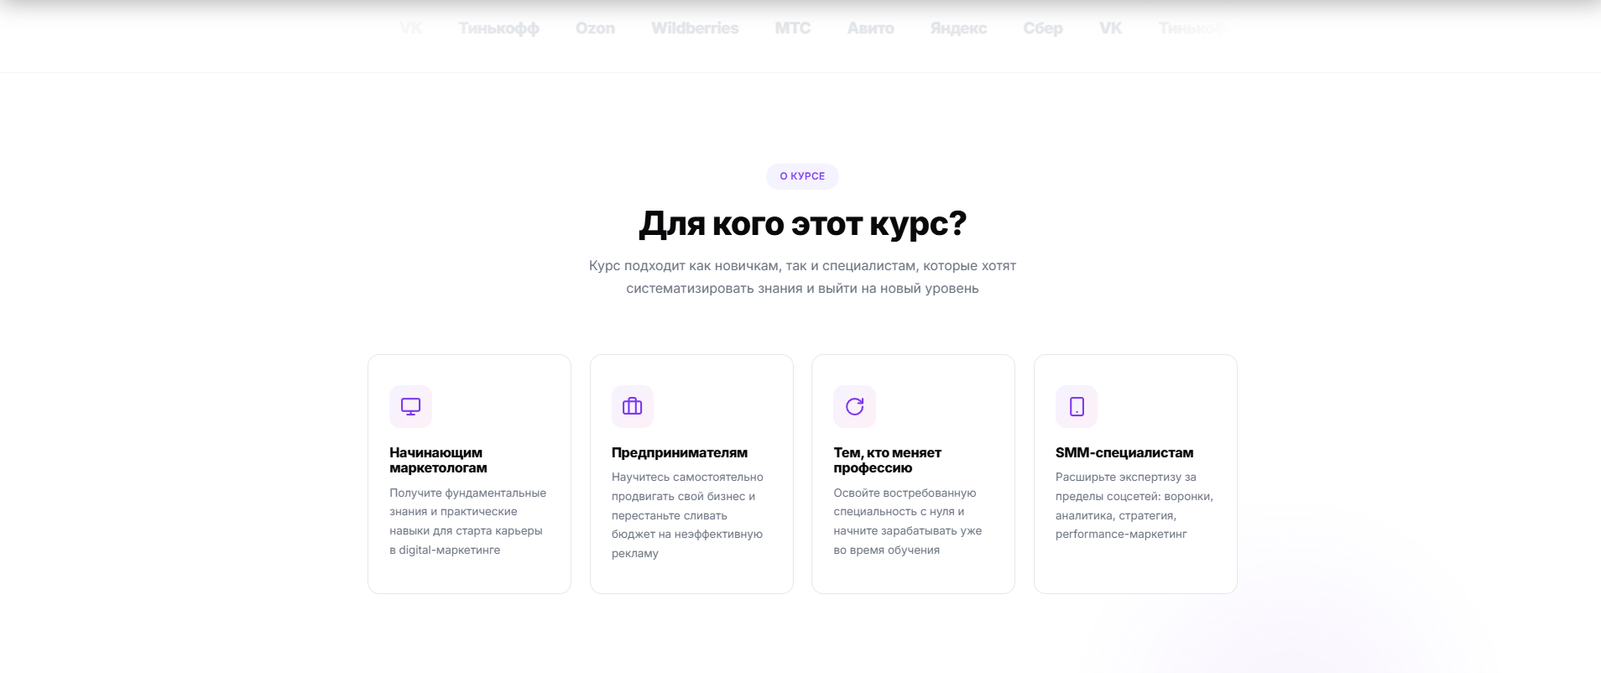
Task: Click the "О КУРСЕ" badge
Action: click(802, 176)
